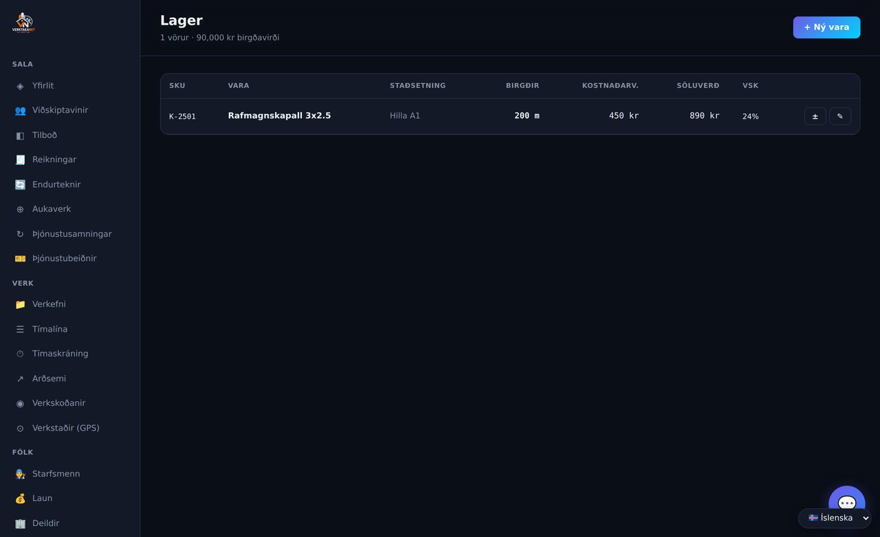This screenshot has height=537, width=880.
Task: Click the Viðskiptavinir people icon
Action: point(20,111)
